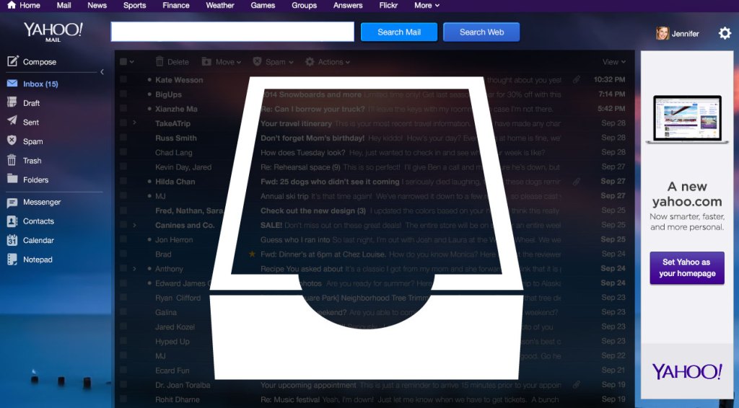The image size is (739, 408).
Task: Launch Messenger from the sidebar
Action: pyautogui.click(x=33, y=202)
